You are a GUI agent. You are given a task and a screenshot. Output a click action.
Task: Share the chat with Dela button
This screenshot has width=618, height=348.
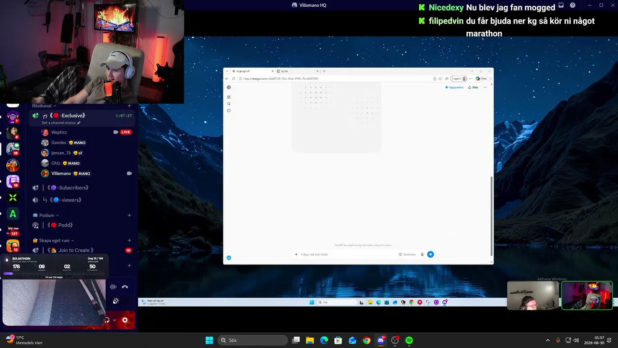pyautogui.click(x=473, y=87)
